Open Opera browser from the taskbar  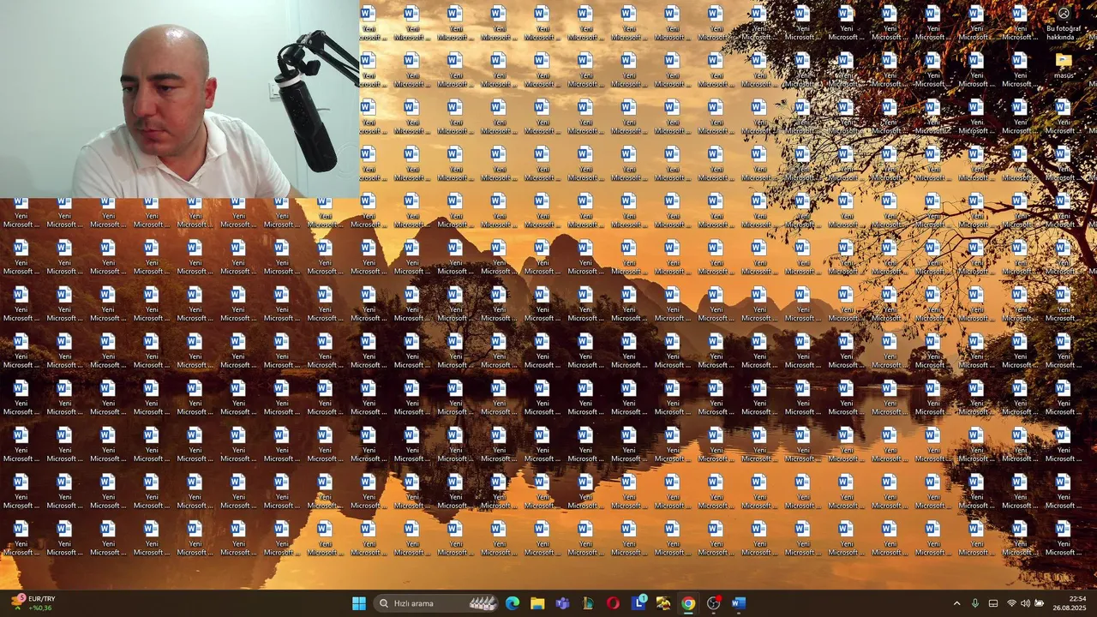pos(613,603)
